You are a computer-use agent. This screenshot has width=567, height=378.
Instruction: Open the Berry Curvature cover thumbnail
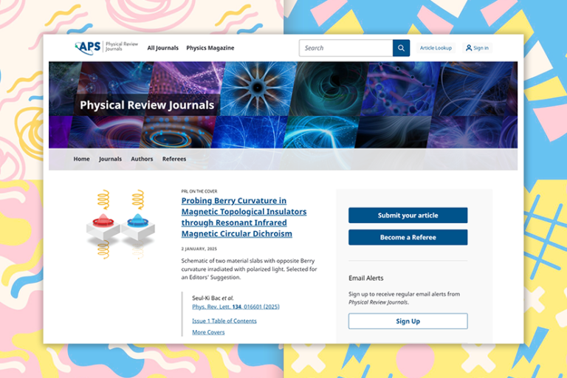(120, 224)
